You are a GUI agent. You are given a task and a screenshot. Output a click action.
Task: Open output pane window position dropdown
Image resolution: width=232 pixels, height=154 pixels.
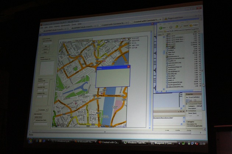[179, 111]
